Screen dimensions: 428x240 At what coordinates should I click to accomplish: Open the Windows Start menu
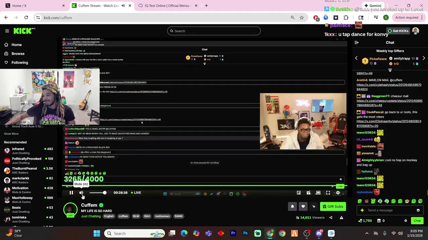click(97, 233)
